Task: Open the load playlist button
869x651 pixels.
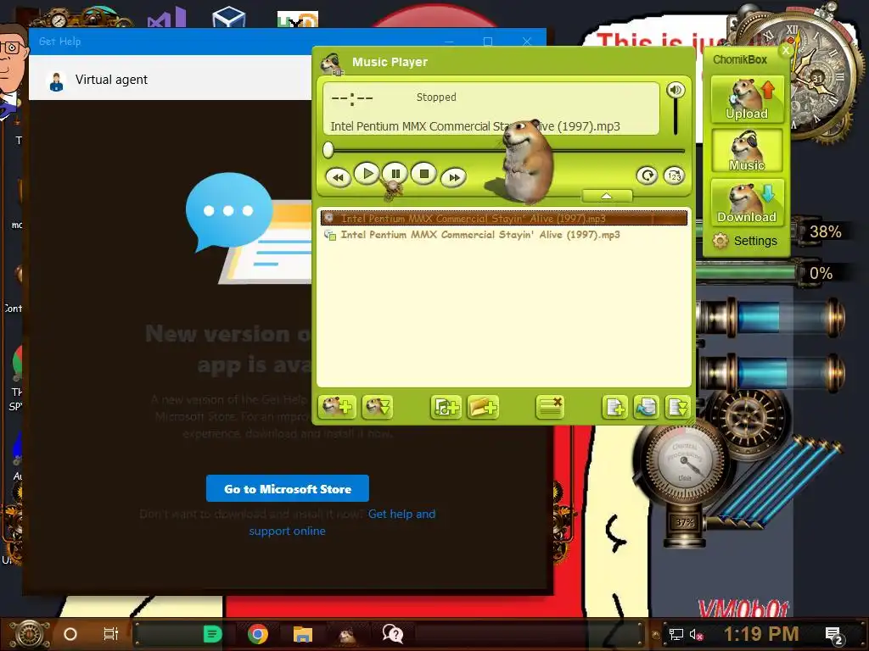Action: coord(647,408)
